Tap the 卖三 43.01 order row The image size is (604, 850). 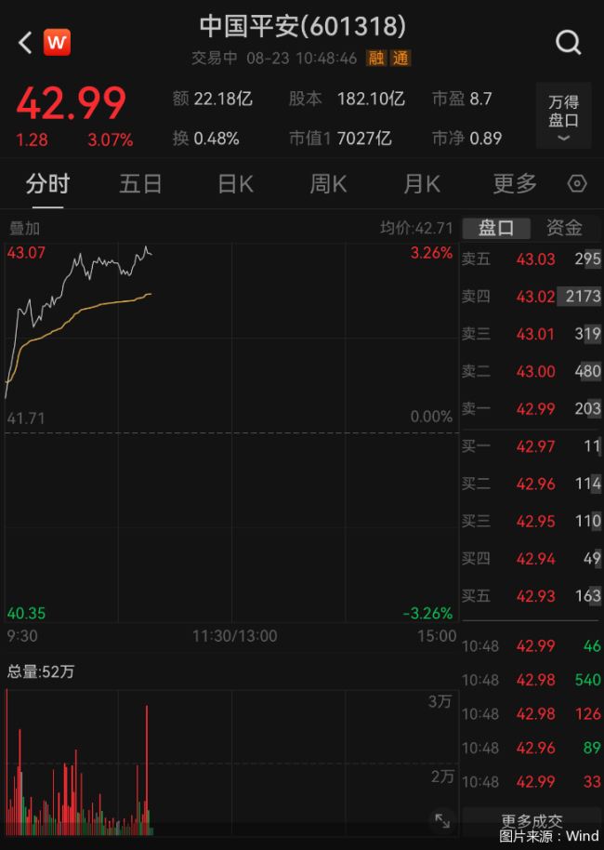click(x=532, y=334)
